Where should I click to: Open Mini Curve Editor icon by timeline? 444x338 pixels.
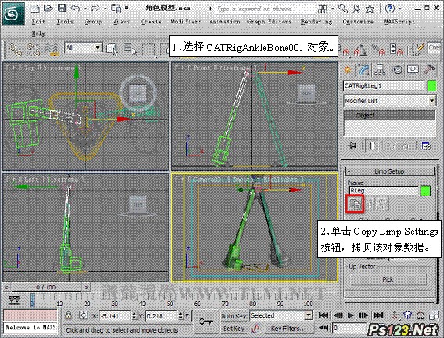[14, 300]
